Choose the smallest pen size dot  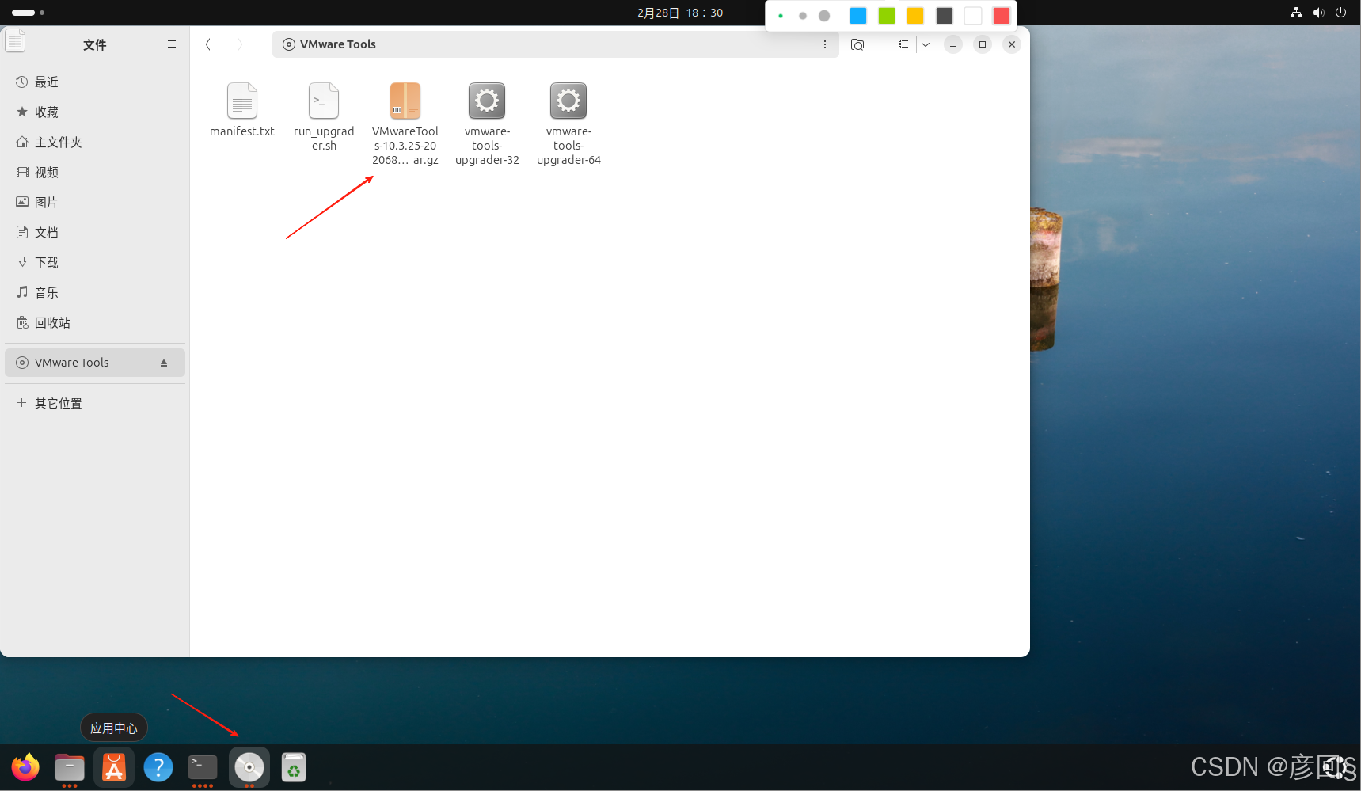coord(781,16)
